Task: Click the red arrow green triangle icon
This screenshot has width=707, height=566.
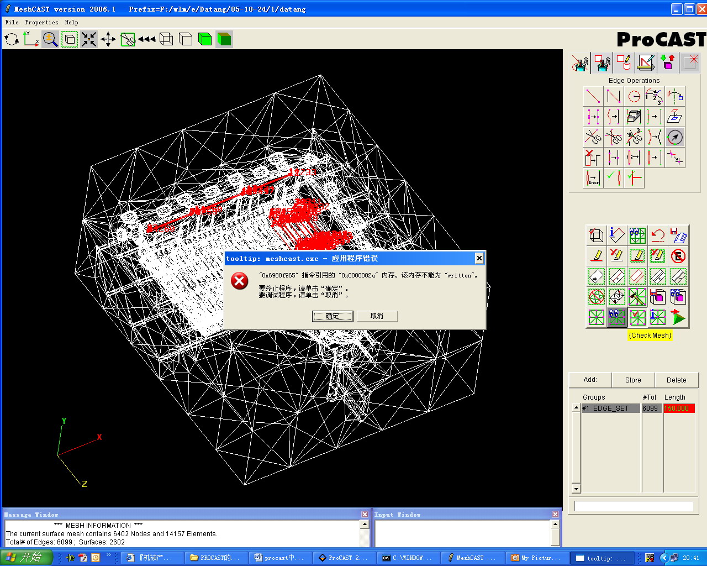Action: 678,317
